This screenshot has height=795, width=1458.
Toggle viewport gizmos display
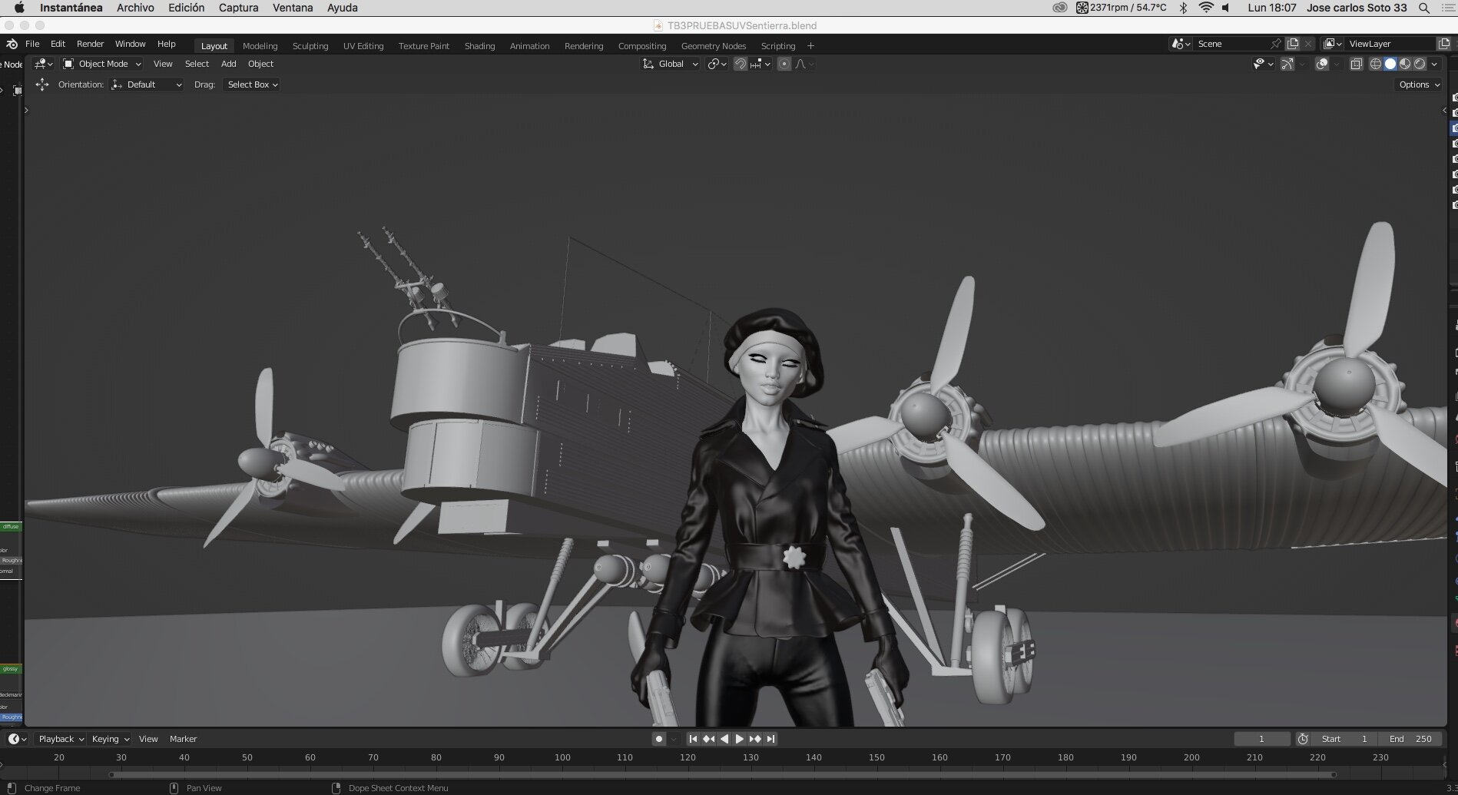(x=1287, y=64)
